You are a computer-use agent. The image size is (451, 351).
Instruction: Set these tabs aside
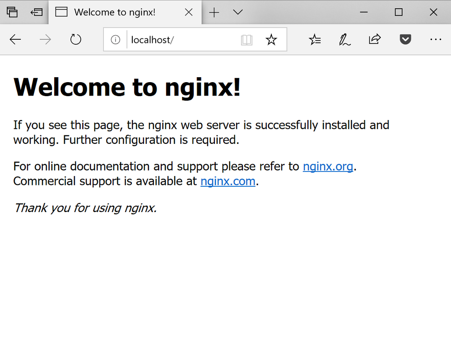[36, 12]
